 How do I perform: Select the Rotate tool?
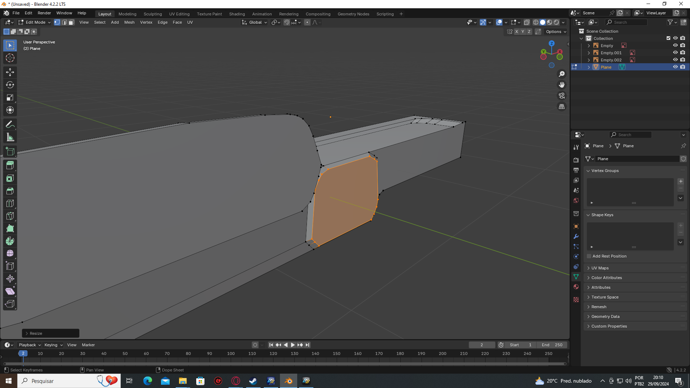pyautogui.click(x=10, y=85)
